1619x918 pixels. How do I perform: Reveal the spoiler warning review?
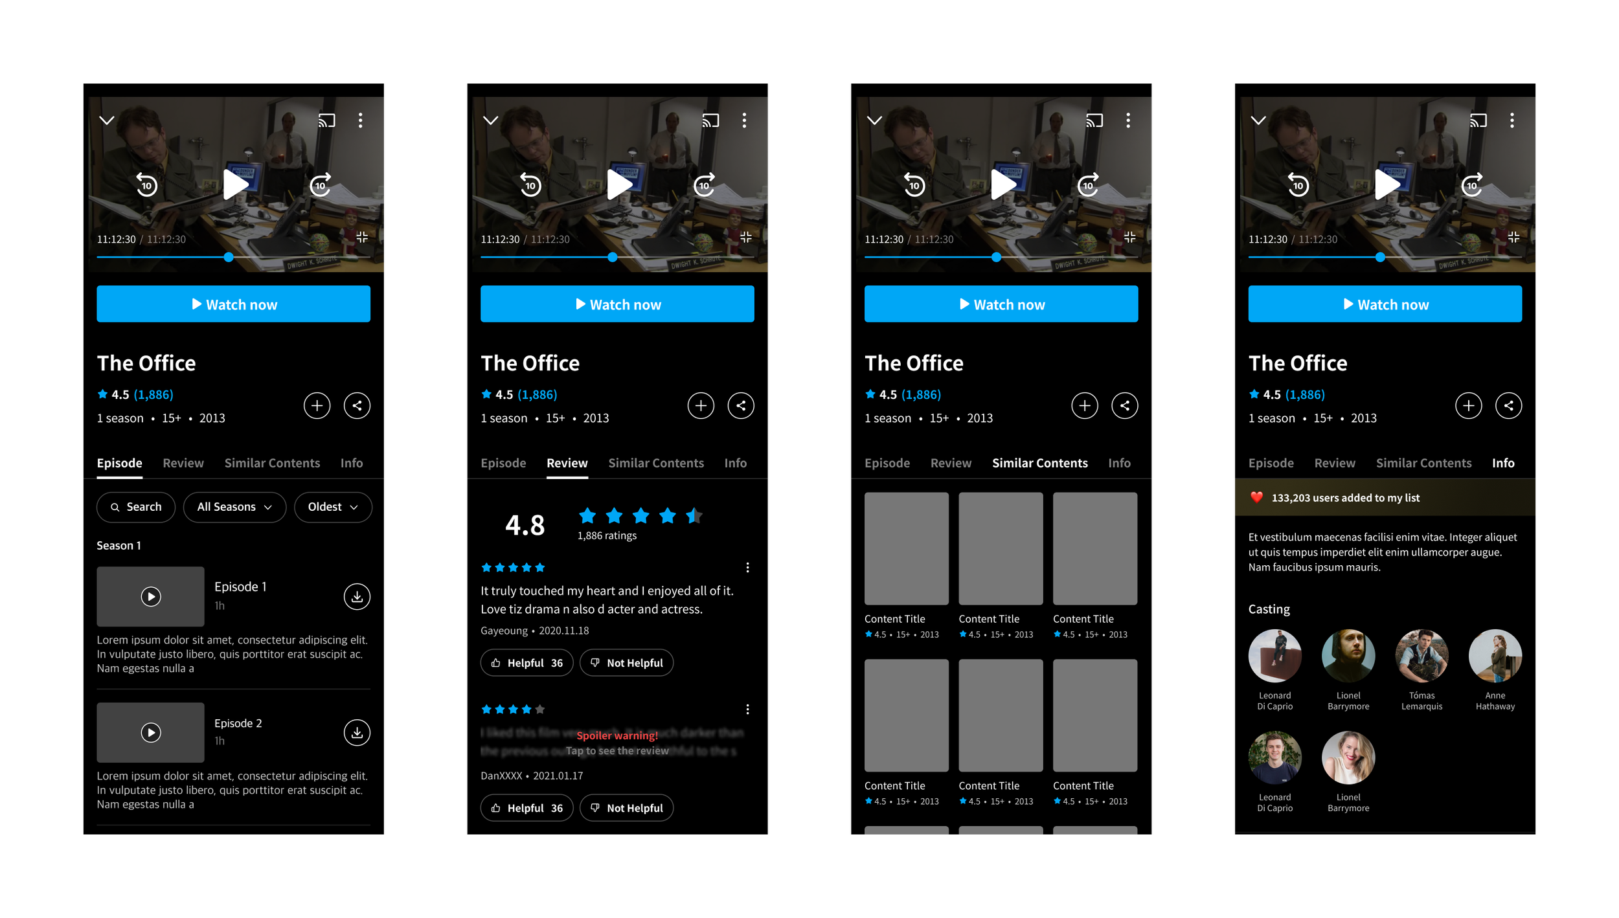617,743
